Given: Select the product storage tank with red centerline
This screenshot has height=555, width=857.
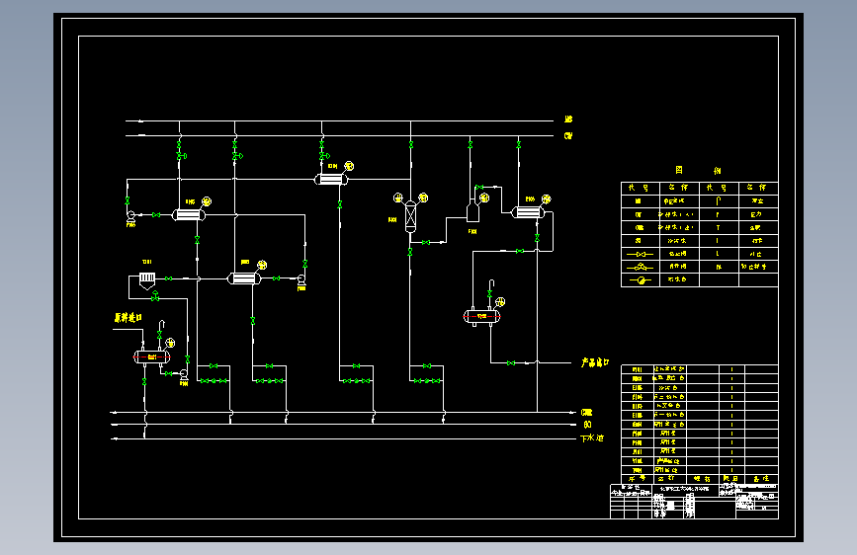Looking at the screenshot, I should (481, 316).
